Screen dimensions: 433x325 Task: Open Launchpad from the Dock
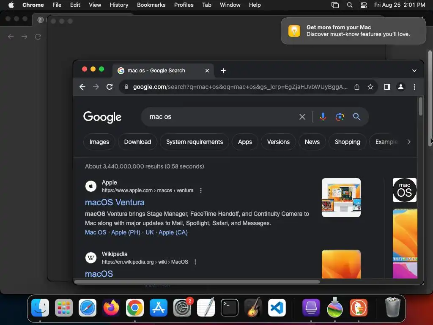[x=64, y=308]
